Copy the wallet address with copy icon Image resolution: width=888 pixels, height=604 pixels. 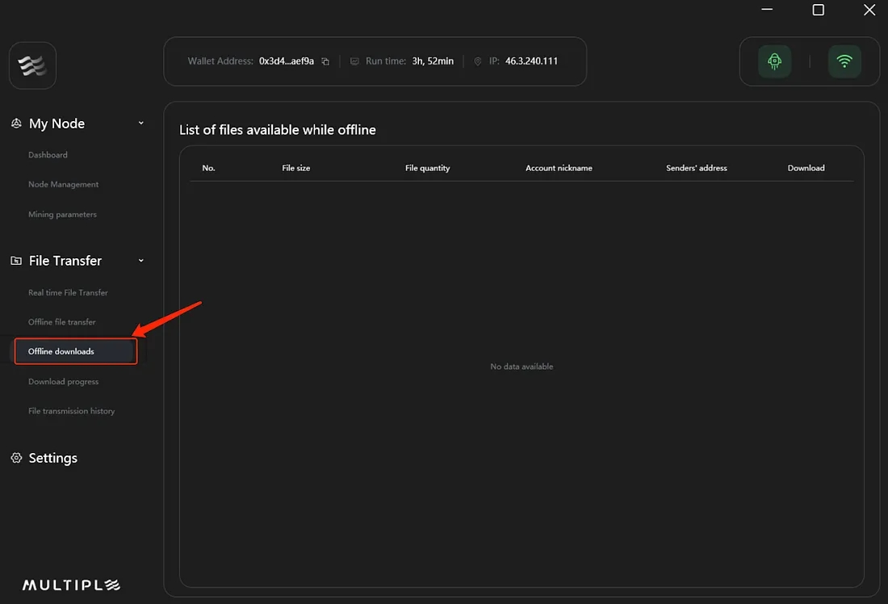[325, 61]
